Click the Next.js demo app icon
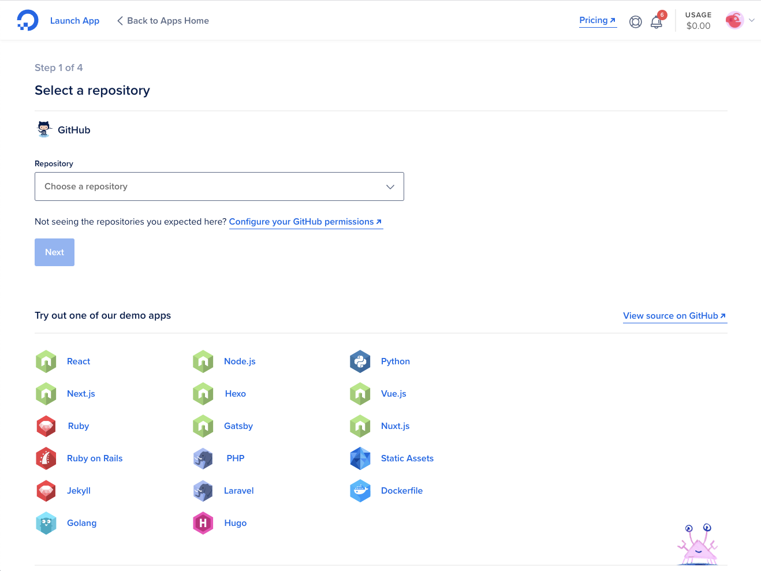The image size is (761, 571). 46,394
